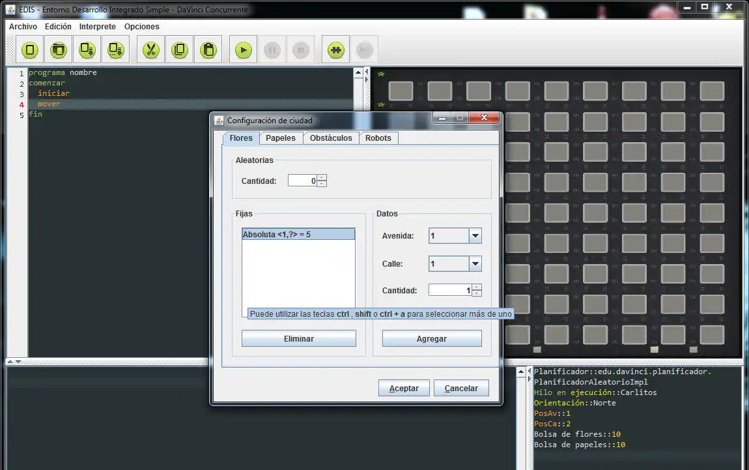Switch to the Papeles tab
The height and width of the screenshot is (470, 749).
click(281, 138)
